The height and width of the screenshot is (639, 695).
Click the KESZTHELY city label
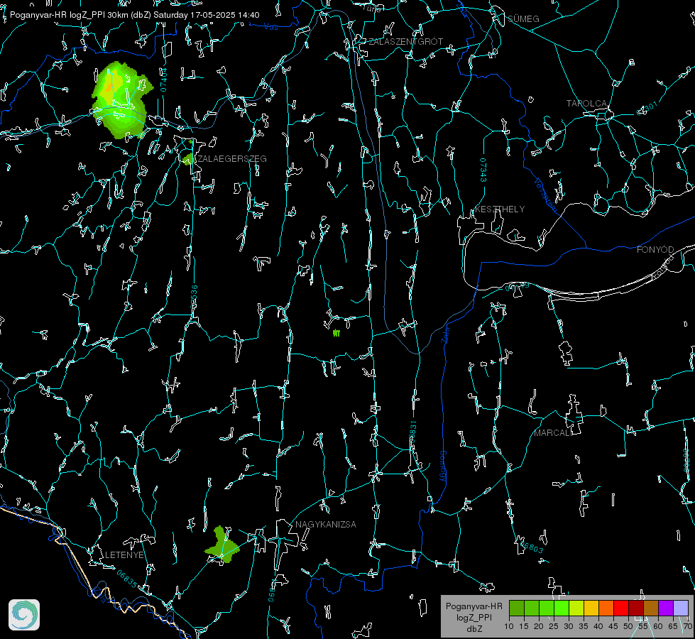point(500,209)
